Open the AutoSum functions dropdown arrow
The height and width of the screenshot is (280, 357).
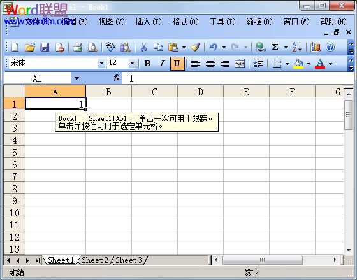286,48
